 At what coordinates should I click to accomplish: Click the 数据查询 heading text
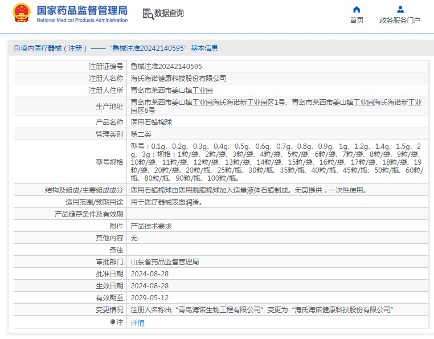(169, 13)
